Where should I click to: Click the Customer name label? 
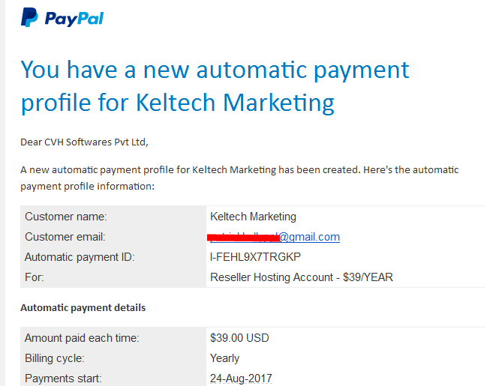click(x=66, y=217)
